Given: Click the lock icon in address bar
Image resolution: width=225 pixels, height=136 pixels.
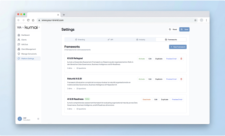Looking at the screenshot, I should [39, 20].
